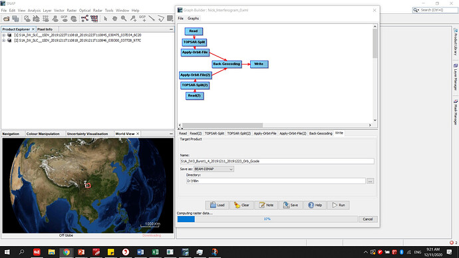Minimize the Product Explorer panel group
Image resolution: width=459 pixels, height=258 pixels.
click(171, 29)
